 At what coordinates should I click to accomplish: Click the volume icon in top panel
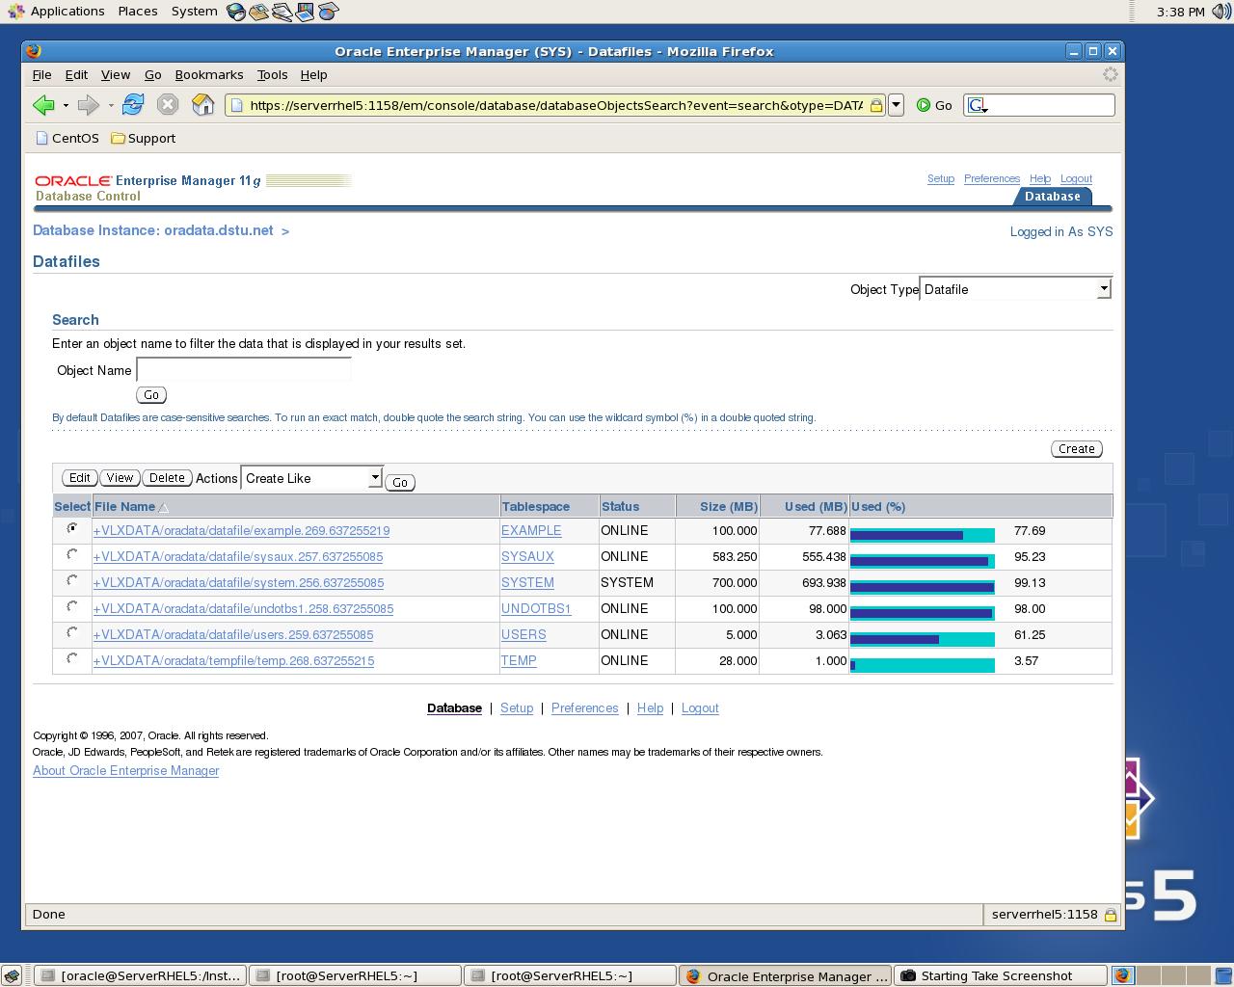click(x=1220, y=12)
